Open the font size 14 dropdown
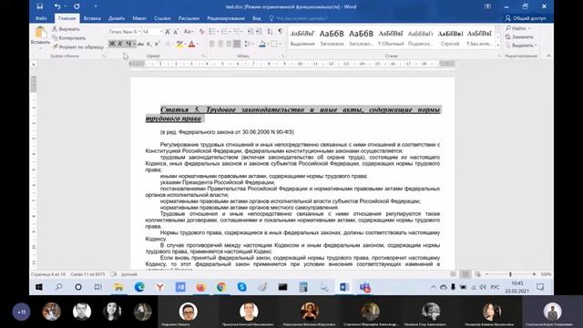583x328 pixels. pos(161,32)
